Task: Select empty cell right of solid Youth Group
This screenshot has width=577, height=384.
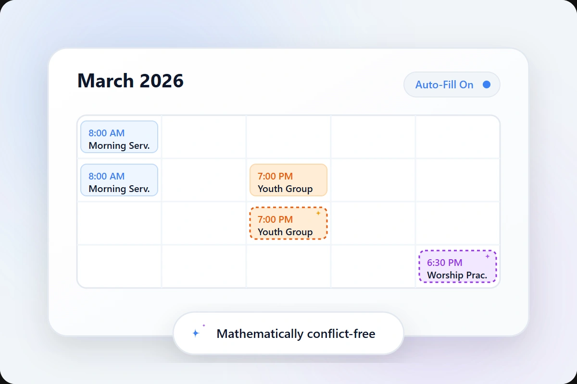Action: coord(373,180)
